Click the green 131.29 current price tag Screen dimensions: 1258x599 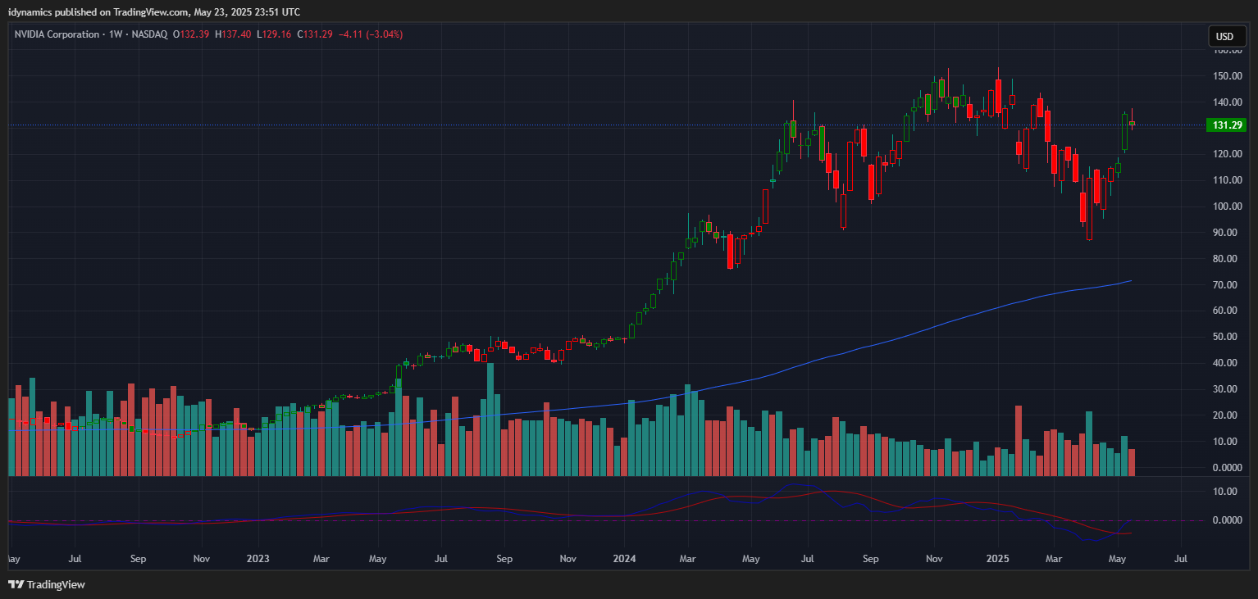coord(1225,125)
